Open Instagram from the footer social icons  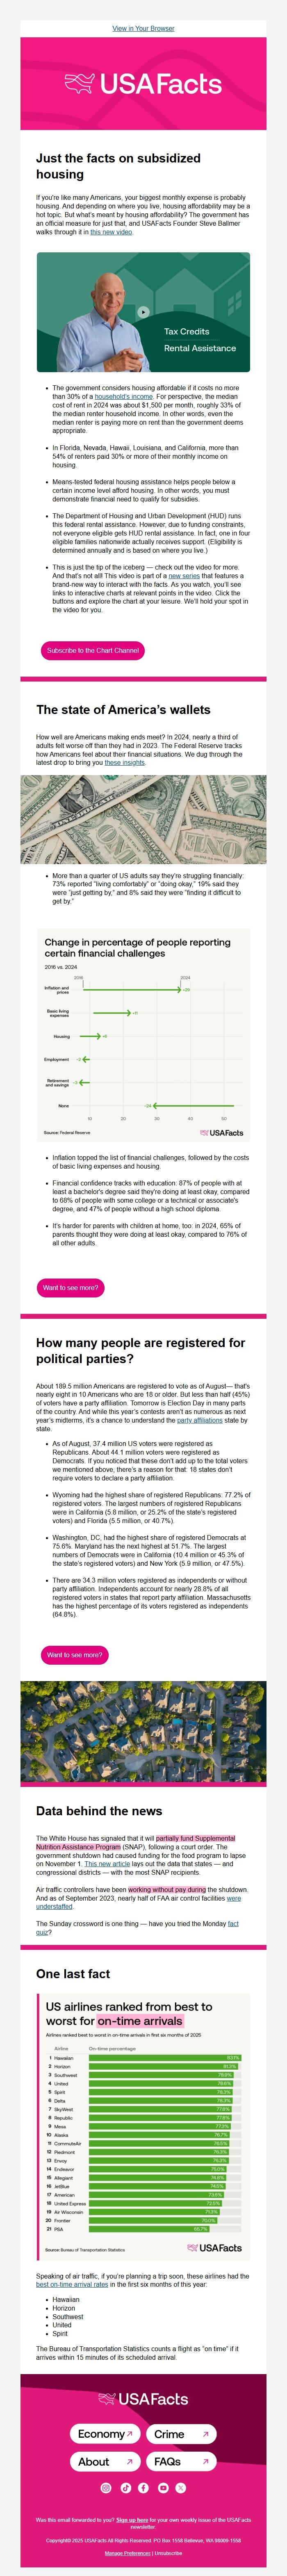(x=107, y=2489)
